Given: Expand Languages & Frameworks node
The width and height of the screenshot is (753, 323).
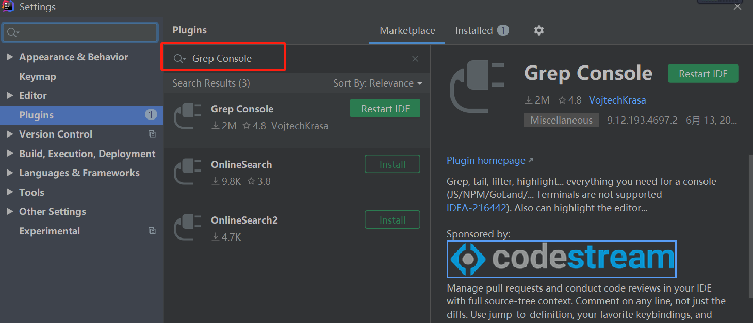Looking at the screenshot, I should pyautogui.click(x=10, y=173).
